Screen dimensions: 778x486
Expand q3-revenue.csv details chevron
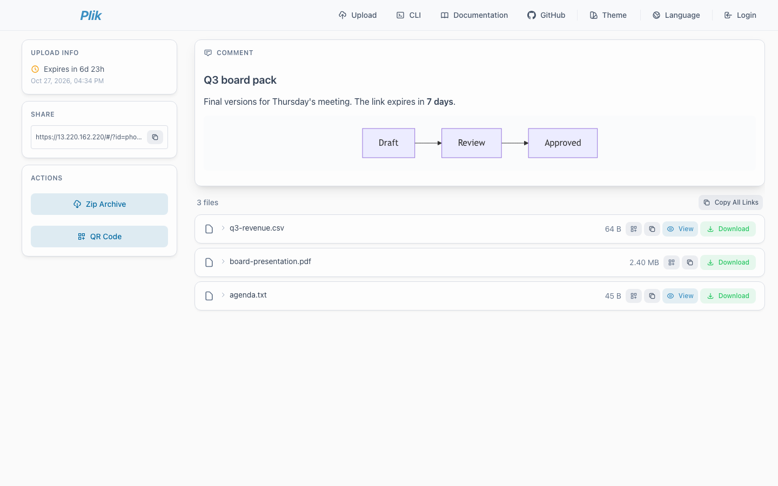223,228
